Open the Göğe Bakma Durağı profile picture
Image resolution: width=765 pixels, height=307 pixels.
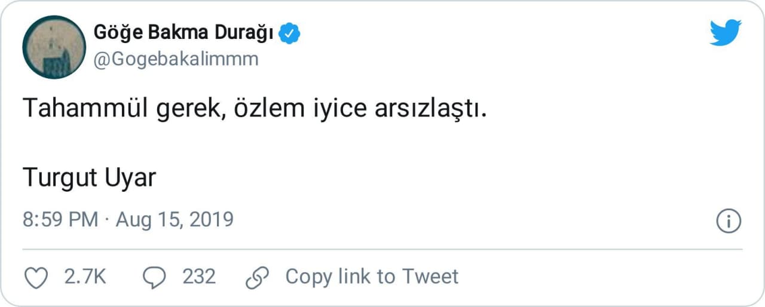(54, 47)
